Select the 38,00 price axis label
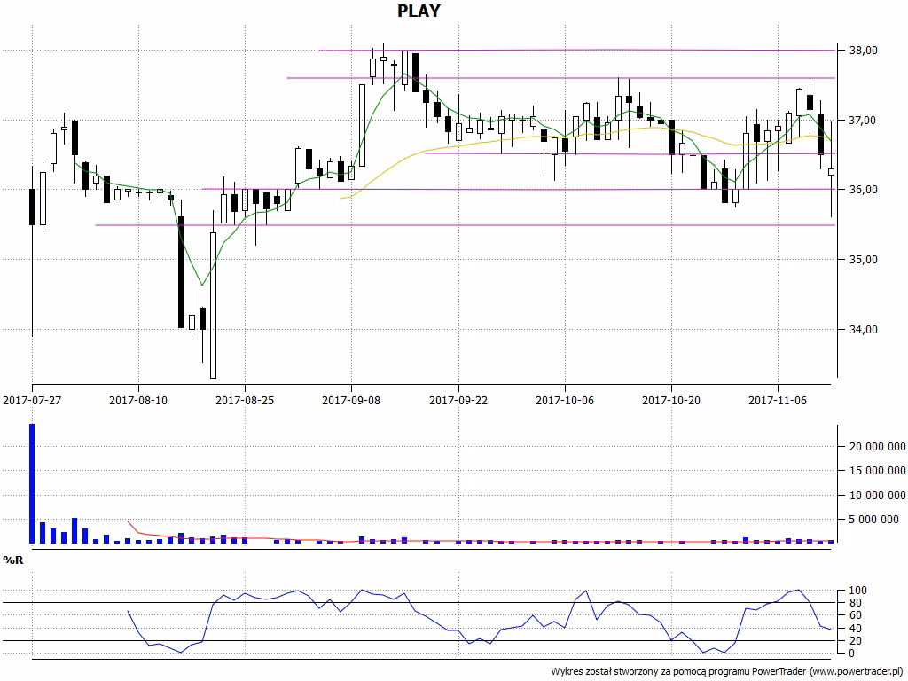908x681 pixels. click(864, 51)
